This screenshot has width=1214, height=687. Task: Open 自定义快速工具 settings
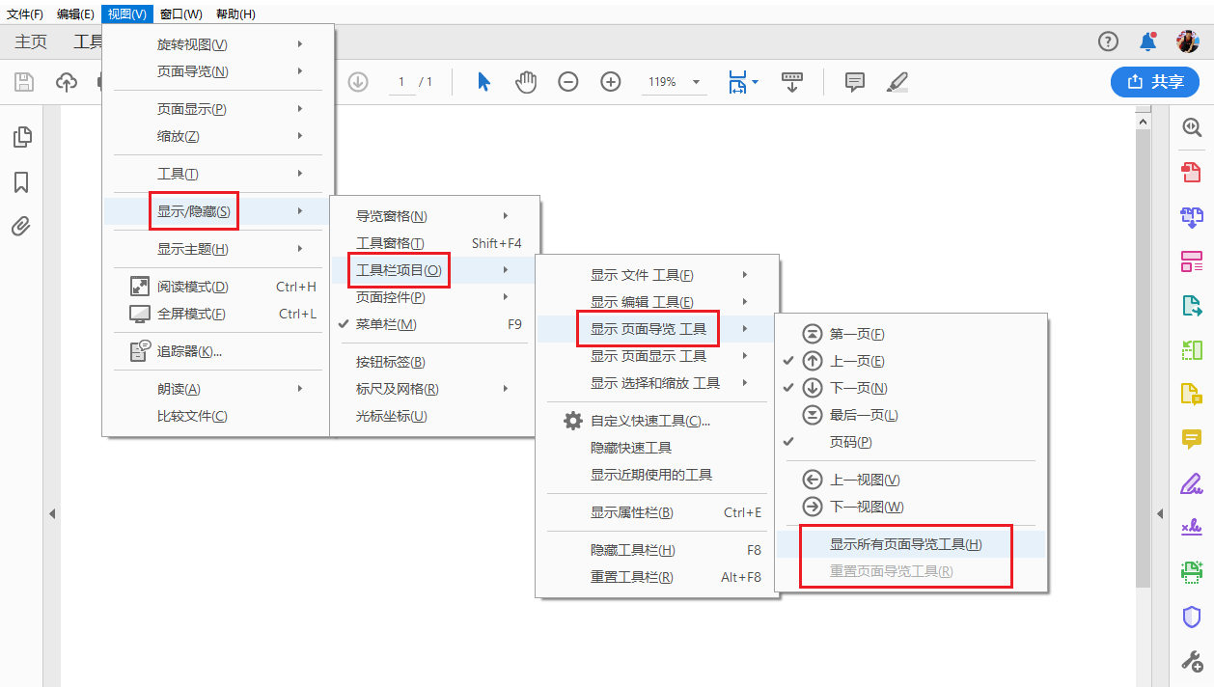[657, 421]
